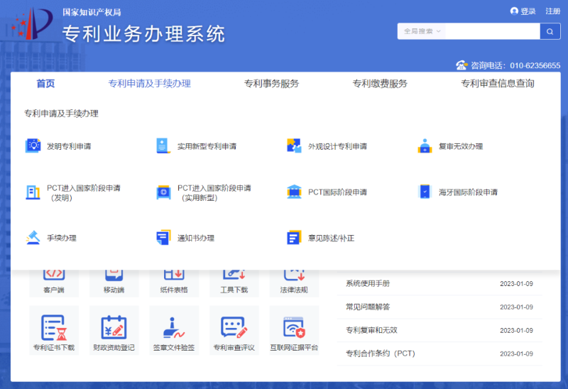
Task: Open PCT国际阶段申请 building icon
Action: point(294,192)
